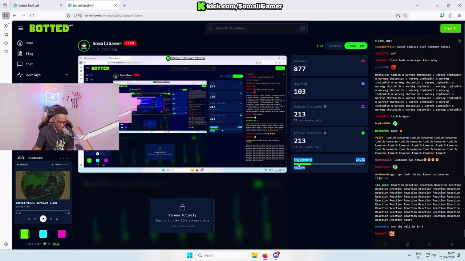Open File Explorer from taskbar
The height and width of the screenshot is (261, 465).
pyautogui.click(x=254, y=255)
